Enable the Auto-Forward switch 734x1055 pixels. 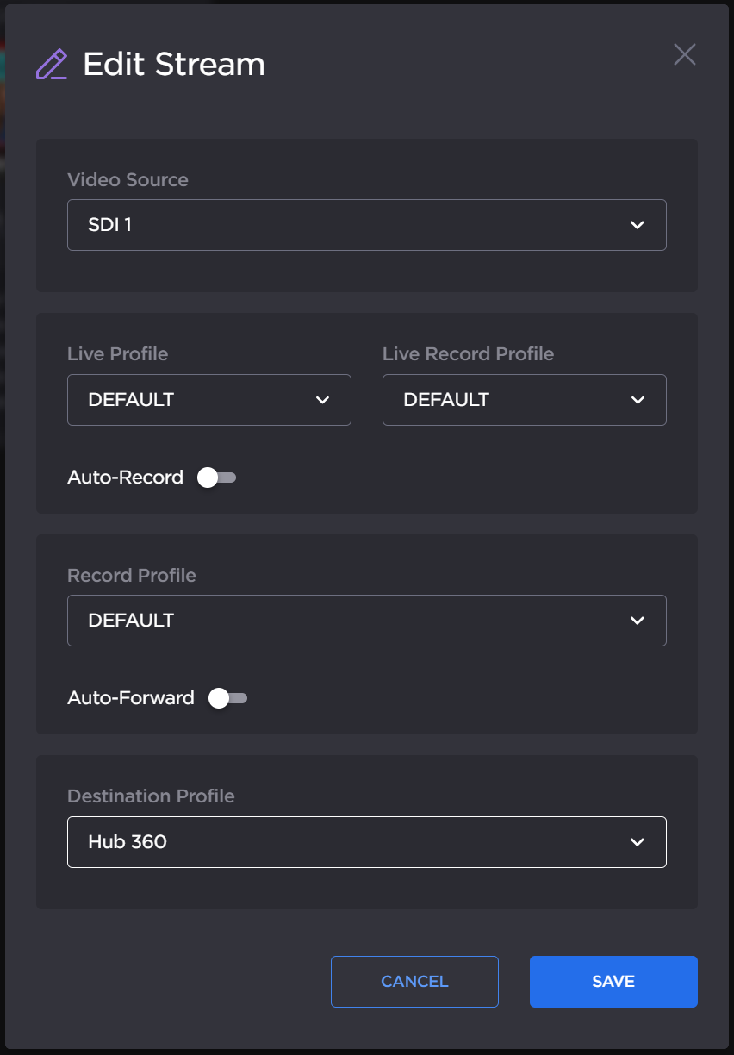(227, 698)
